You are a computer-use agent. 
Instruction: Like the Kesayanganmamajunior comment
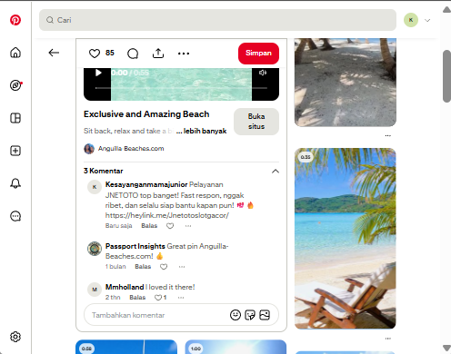click(x=170, y=226)
